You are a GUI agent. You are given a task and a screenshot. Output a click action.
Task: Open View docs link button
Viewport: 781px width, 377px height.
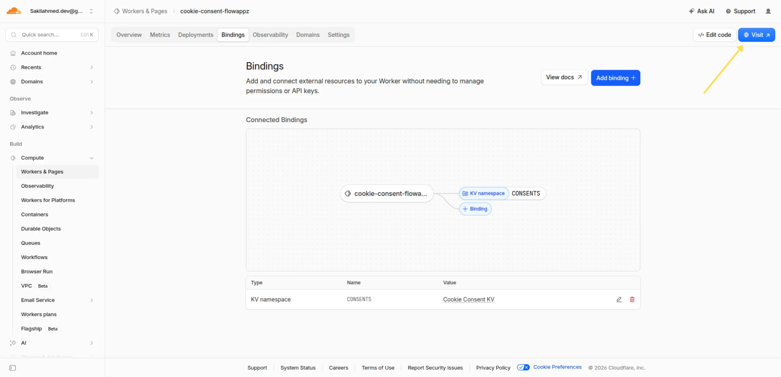pos(564,77)
